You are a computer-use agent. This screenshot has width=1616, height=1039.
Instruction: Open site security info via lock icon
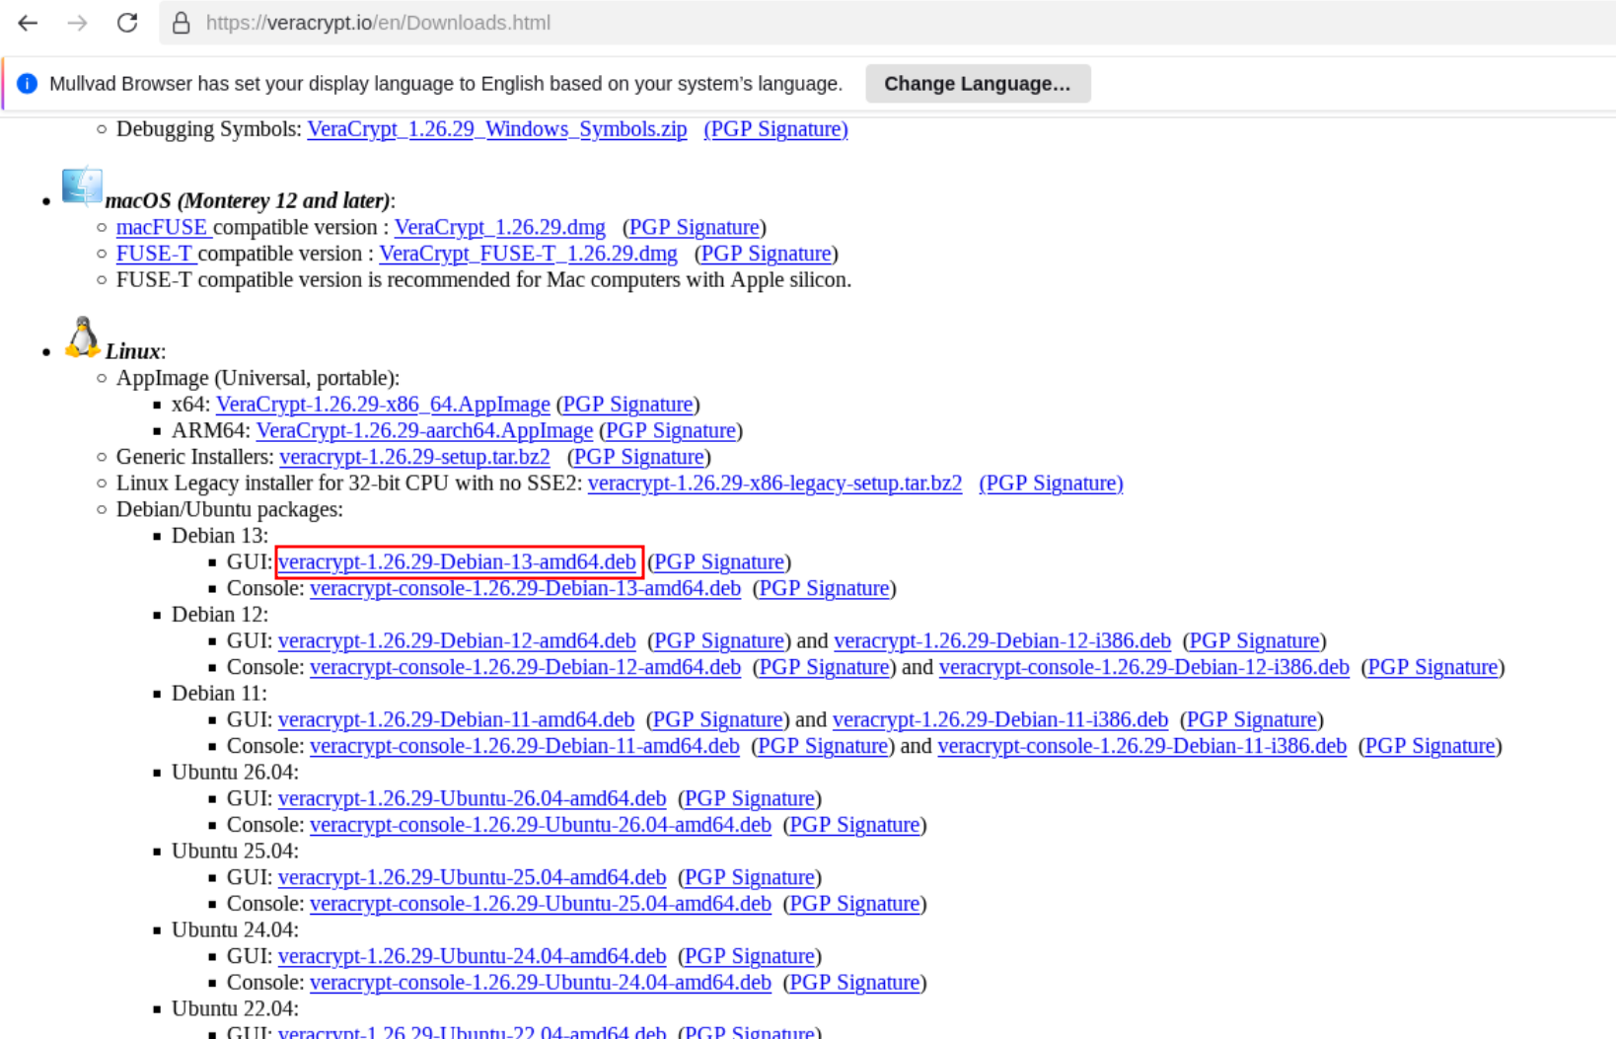tap(182, 23)
